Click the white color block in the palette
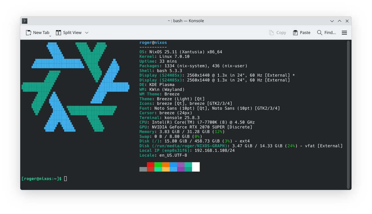372x214 pixels. (x=196, y=167)
